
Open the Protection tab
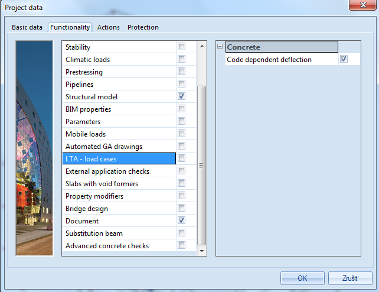143,27
